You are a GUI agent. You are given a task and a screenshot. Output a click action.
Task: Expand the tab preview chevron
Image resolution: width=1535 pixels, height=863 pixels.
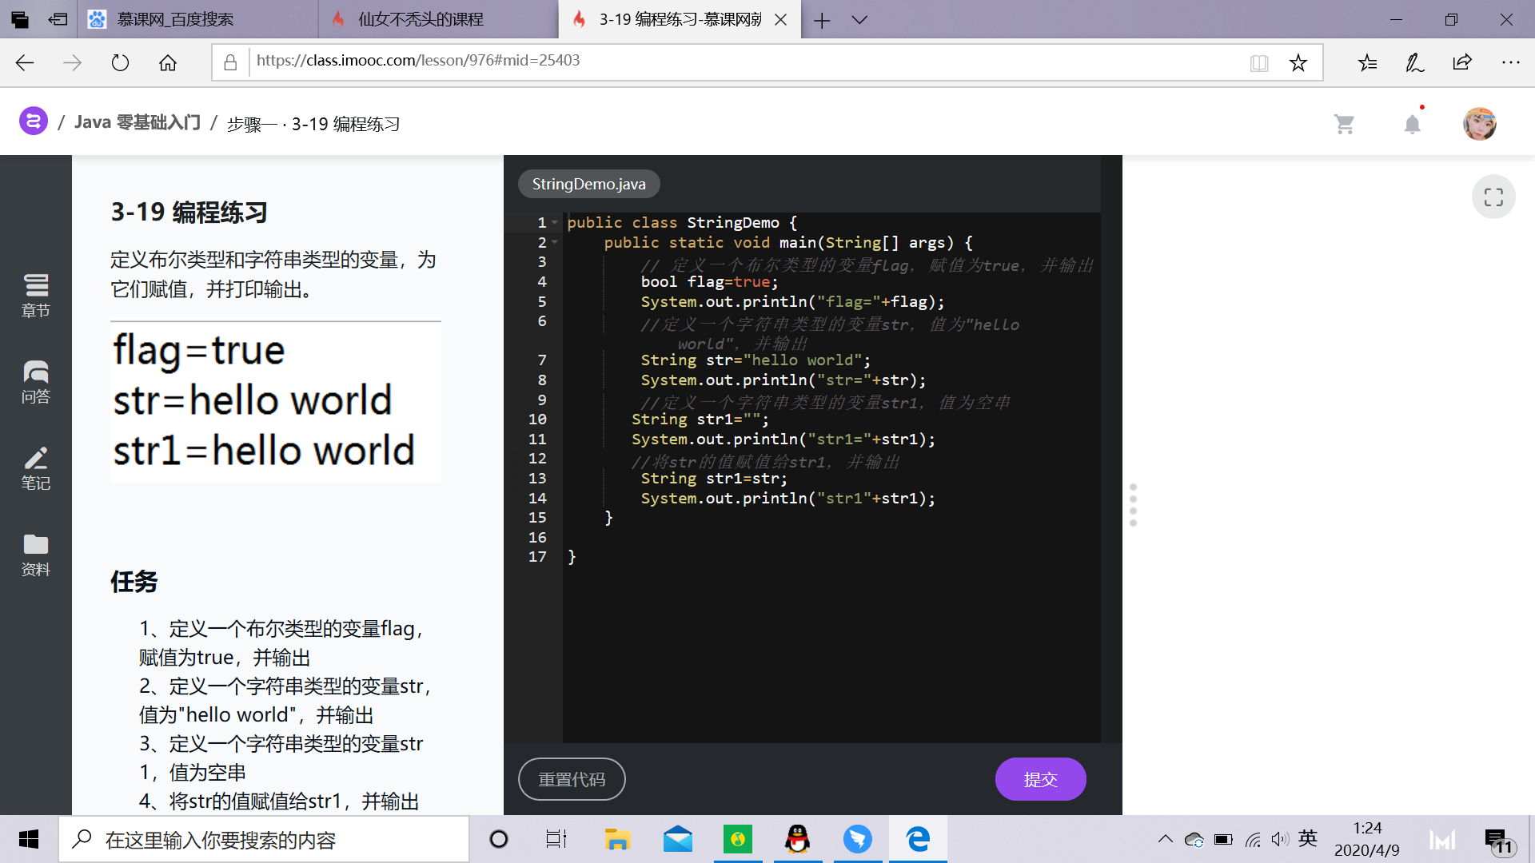(x=859, y=20)
